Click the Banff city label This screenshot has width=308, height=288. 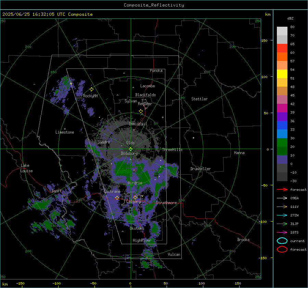click(x=56, y=191)
